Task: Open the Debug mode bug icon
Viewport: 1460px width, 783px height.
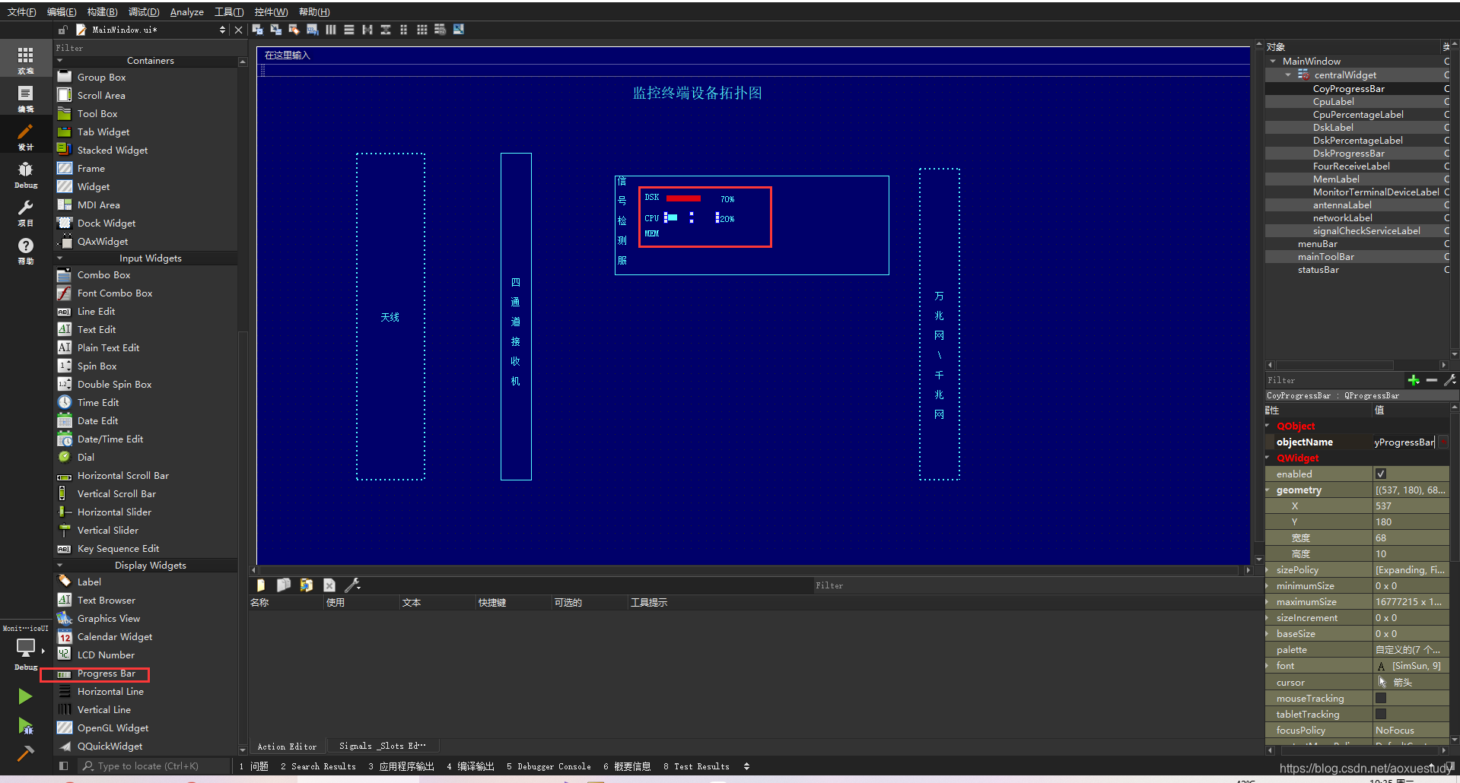Action: [26, 173]
